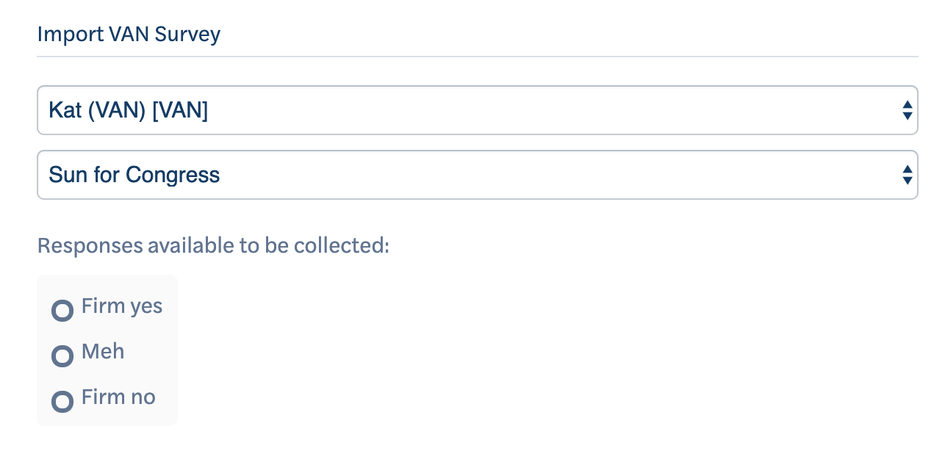Screen dimensions: 945x451
Task: Click the down arrow in the Kat (VAN) selector
Action: (x=908, y=115)
